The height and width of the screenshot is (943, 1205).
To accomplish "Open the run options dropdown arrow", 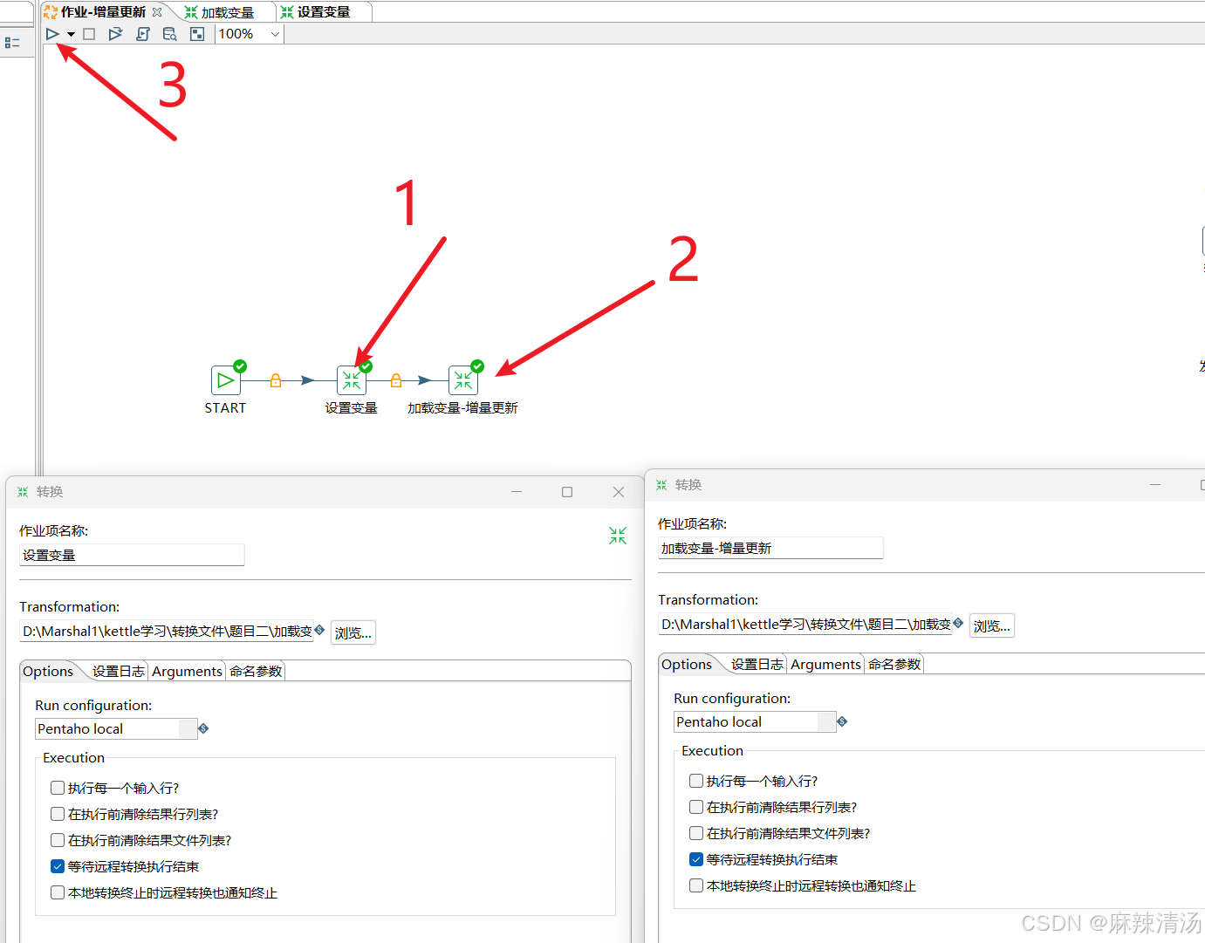I will tap(71, 35).
